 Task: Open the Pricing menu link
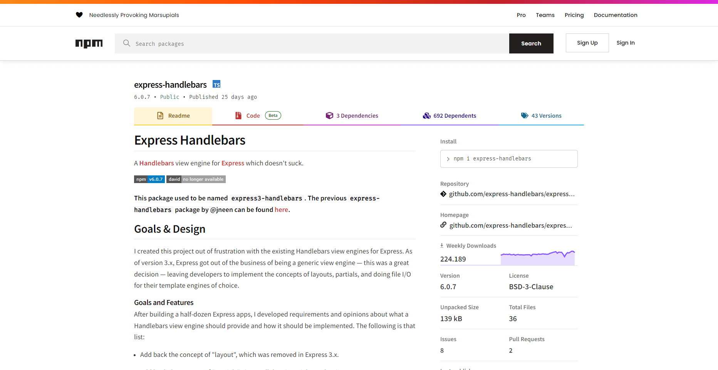[x=574, y=15]
